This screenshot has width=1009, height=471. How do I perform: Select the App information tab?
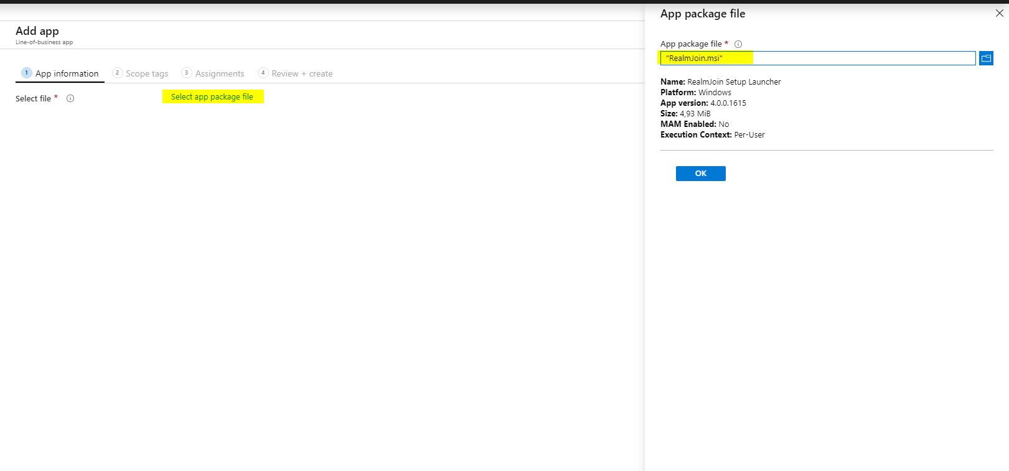[60, 73]
